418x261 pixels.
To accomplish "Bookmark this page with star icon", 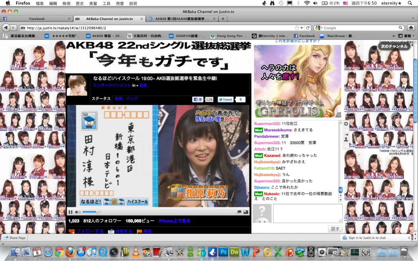I will pos(297,28).
